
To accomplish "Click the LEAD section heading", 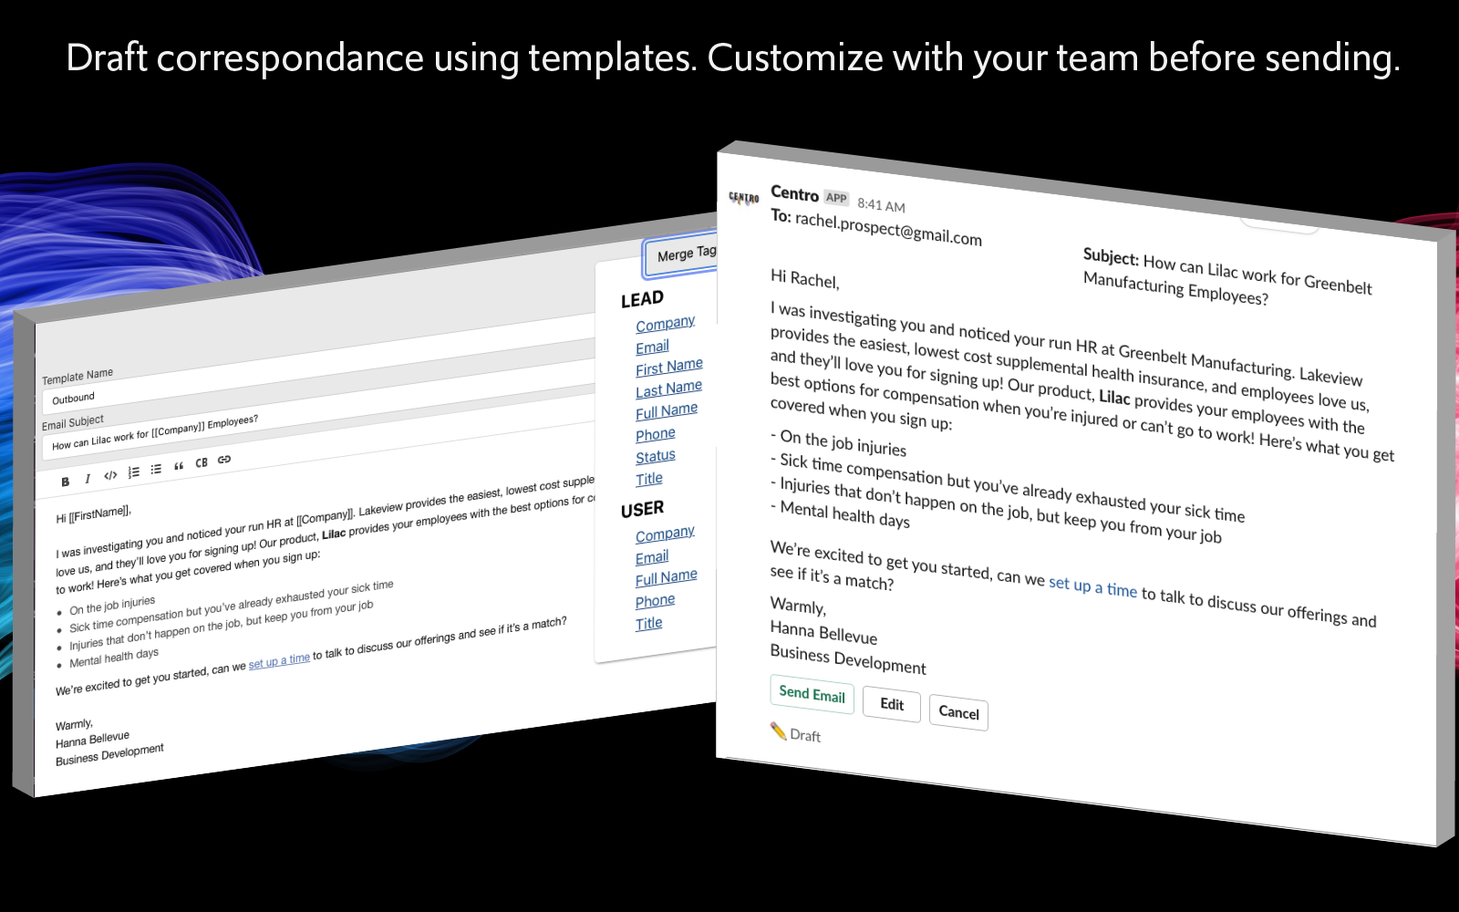I will coord(642,299).
